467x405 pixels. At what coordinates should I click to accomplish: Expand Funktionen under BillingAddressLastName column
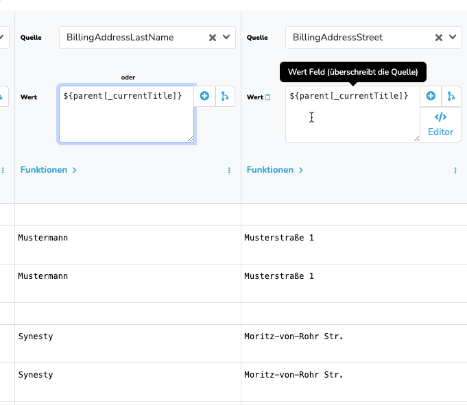tap(49, 170)
